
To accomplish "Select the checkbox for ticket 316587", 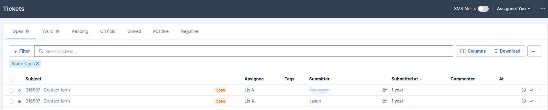I will tap(11, 90).
